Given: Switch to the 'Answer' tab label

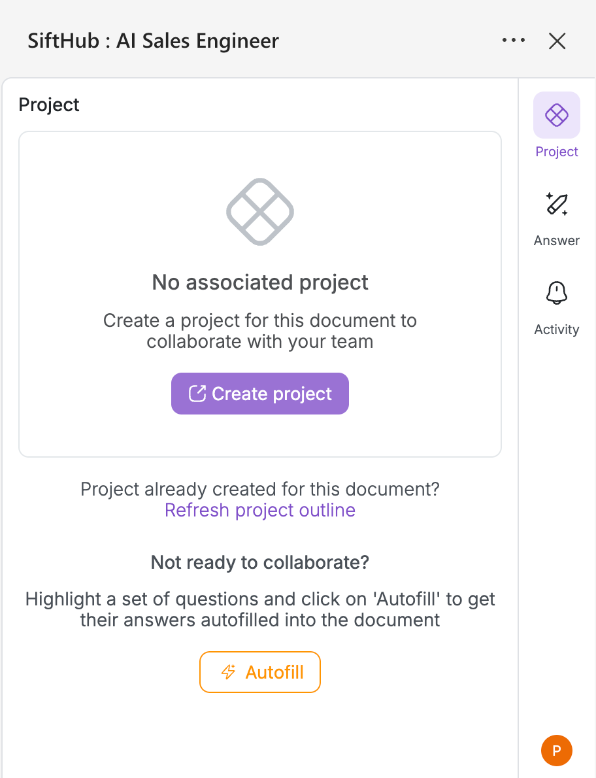Looking at the screenshot, I should pyautogui.click(x=557, y=241).
